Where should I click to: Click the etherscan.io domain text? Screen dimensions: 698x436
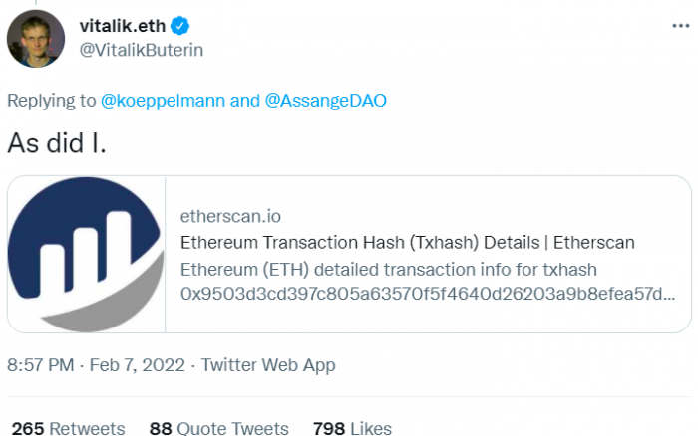224,214
